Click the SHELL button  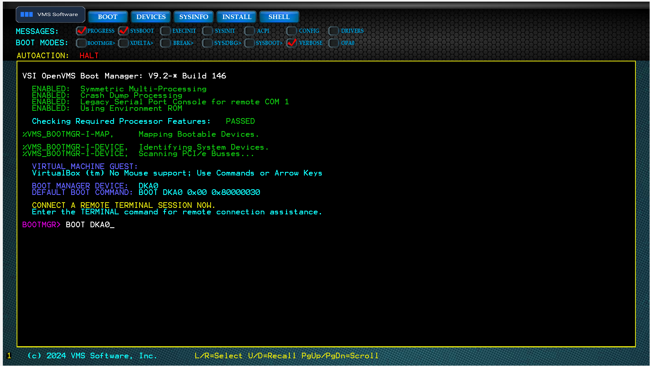(x=279, y=17)
